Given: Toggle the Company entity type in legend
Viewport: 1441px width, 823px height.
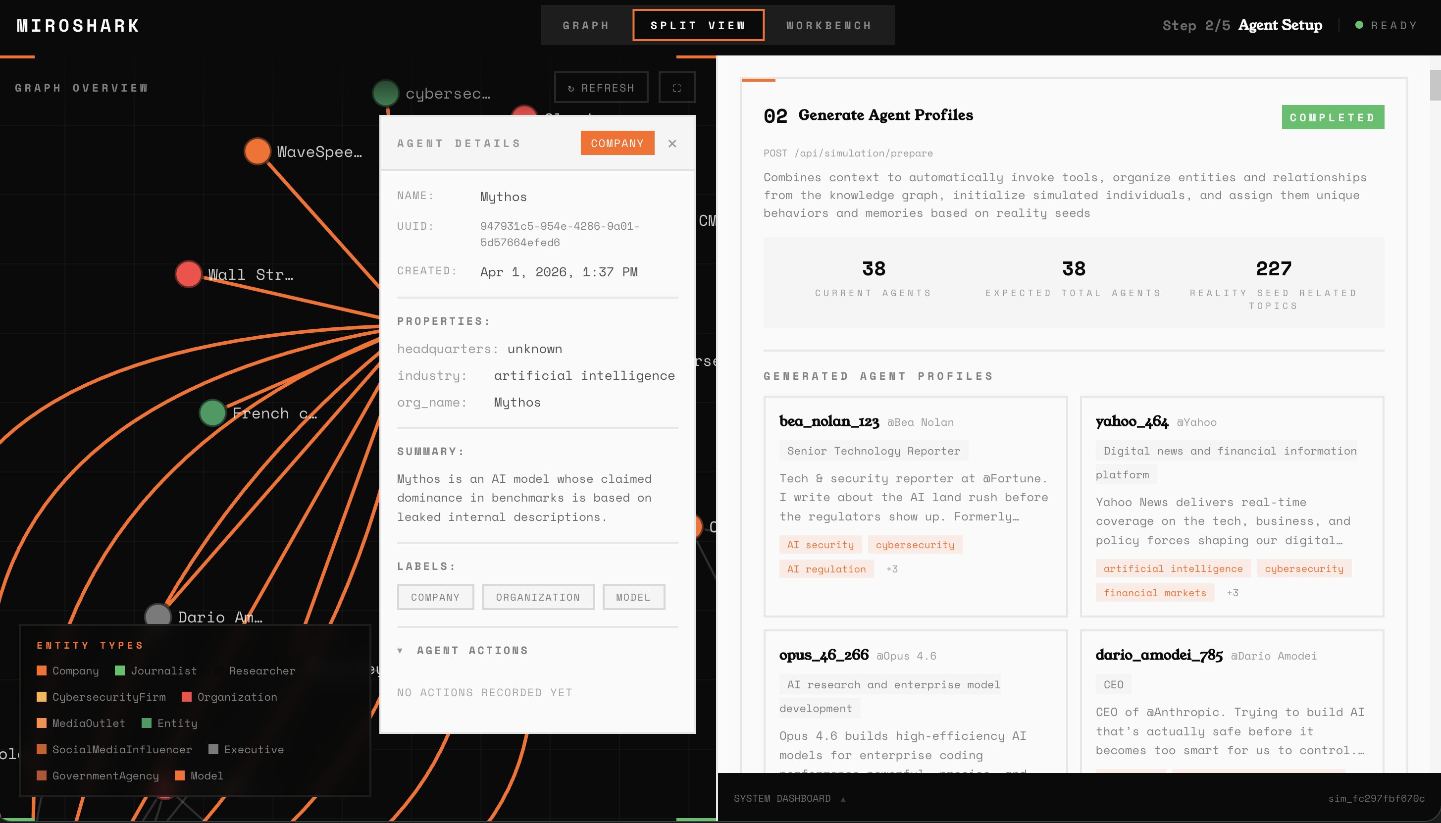Looking at the screenshot, I should (68, 670).
